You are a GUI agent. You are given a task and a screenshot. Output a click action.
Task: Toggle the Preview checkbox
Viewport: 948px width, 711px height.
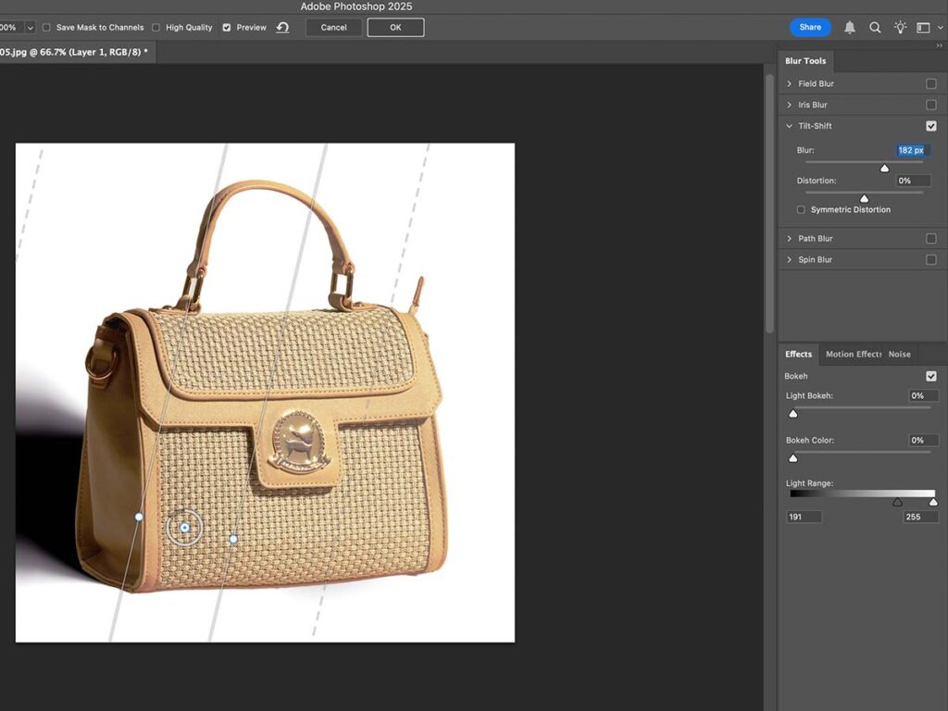pyautogui.click(x=227, y=27)
